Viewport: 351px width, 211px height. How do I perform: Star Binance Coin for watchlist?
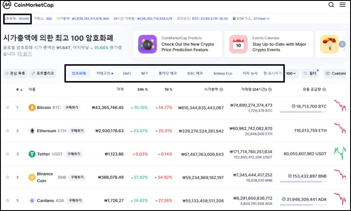tap(7, 177)
